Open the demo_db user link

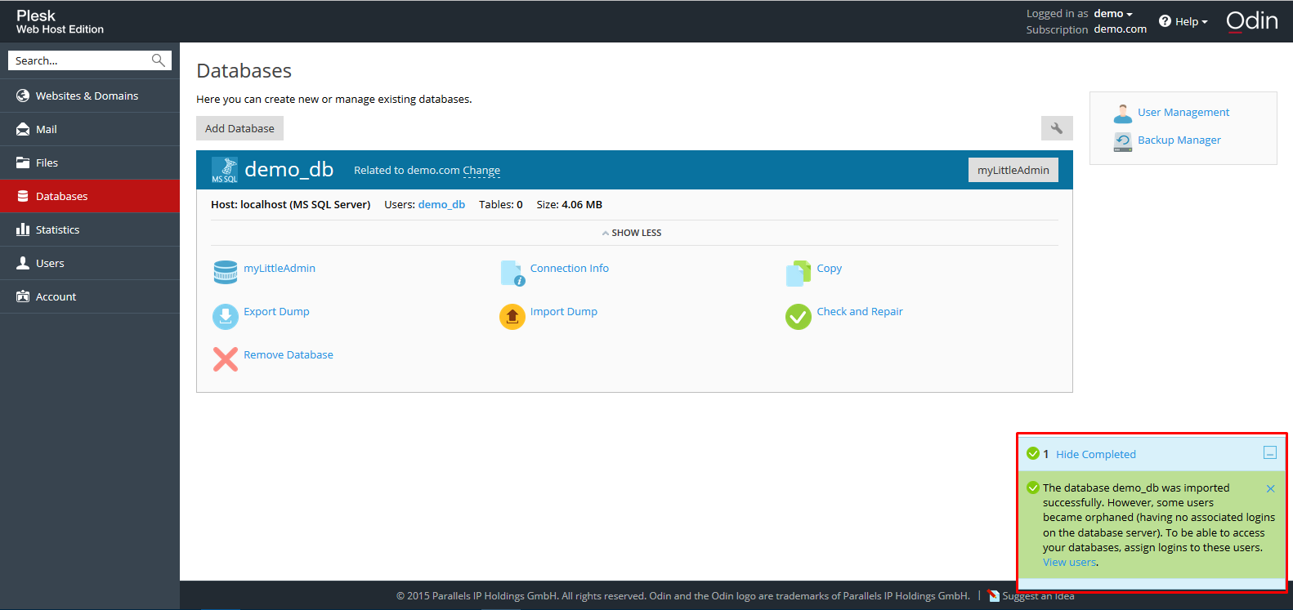tap(441, 204)
